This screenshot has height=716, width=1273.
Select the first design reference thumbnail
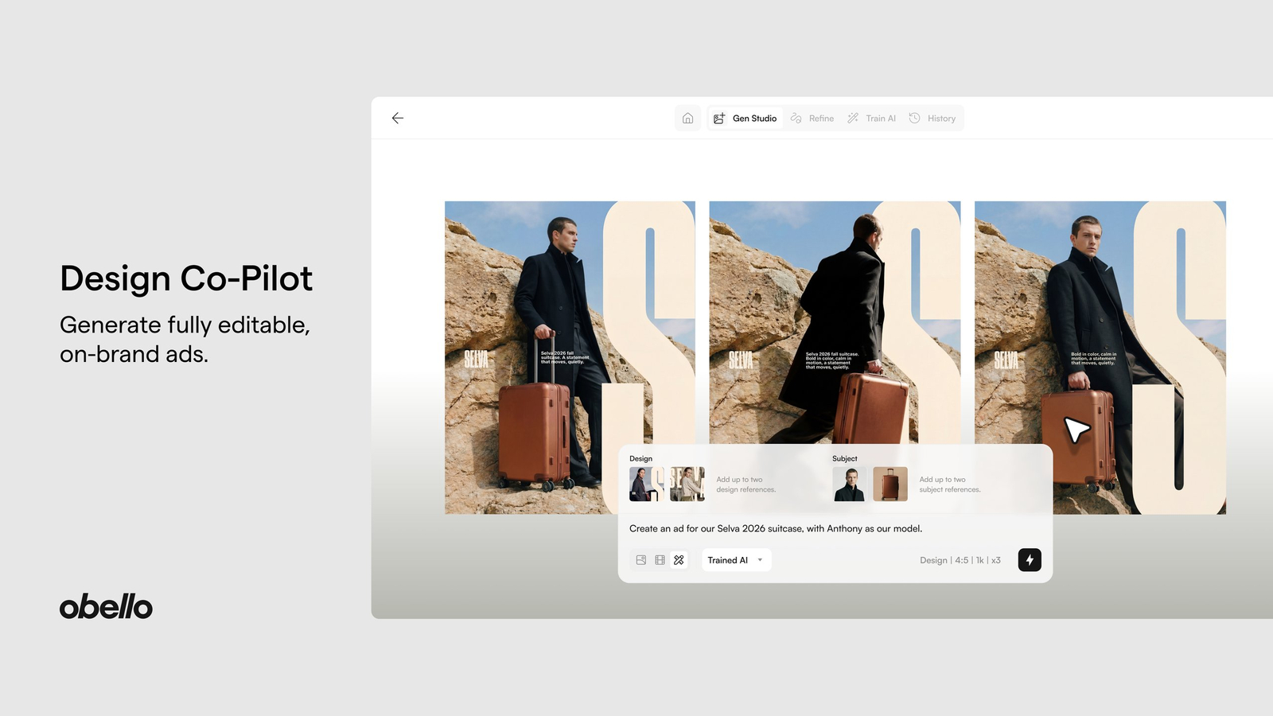[646, 484]
